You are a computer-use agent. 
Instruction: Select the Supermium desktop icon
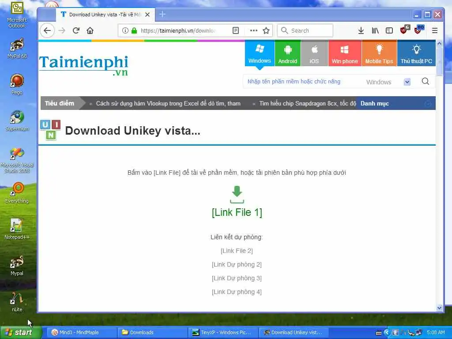coord(17,121)
